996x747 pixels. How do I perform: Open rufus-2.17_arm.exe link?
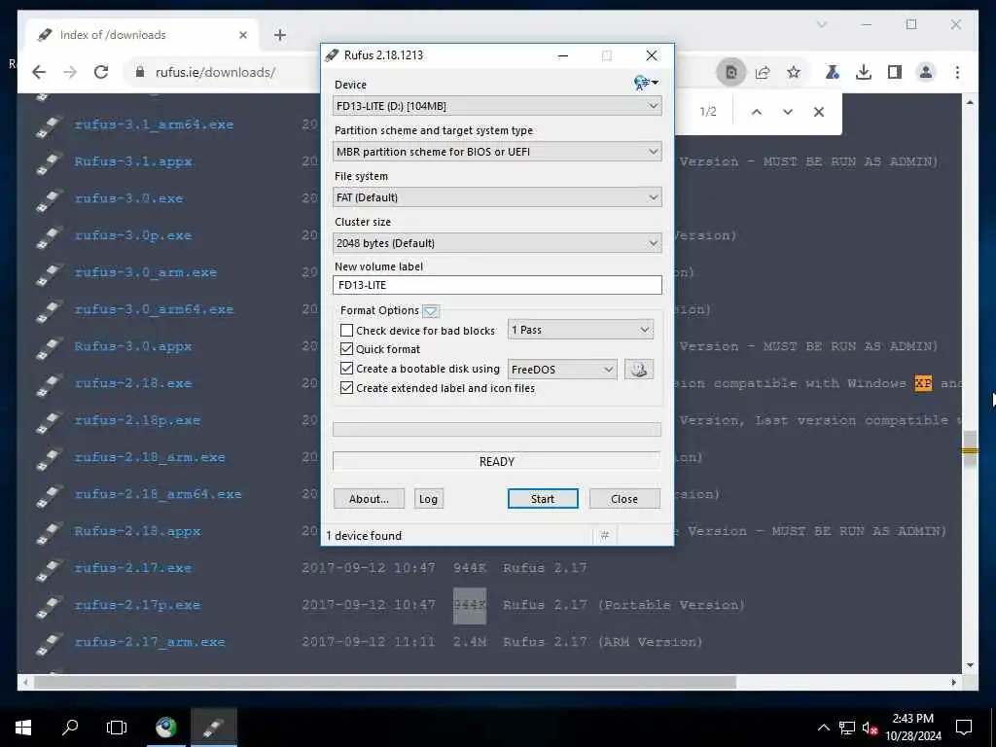pyautogui.click(x=150, y=642)
